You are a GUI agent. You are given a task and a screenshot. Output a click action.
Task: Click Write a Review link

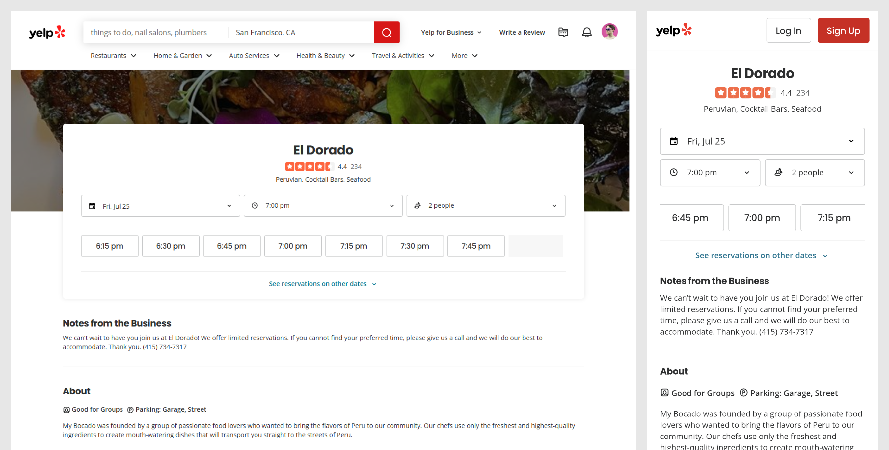522,33
